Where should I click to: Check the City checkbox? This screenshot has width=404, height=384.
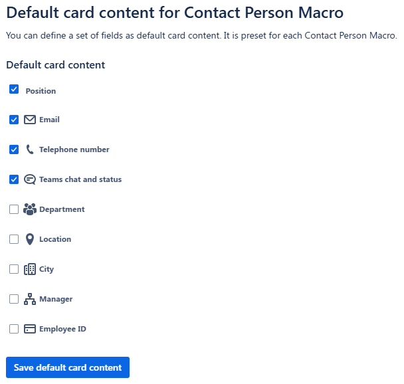coord(14,269)
